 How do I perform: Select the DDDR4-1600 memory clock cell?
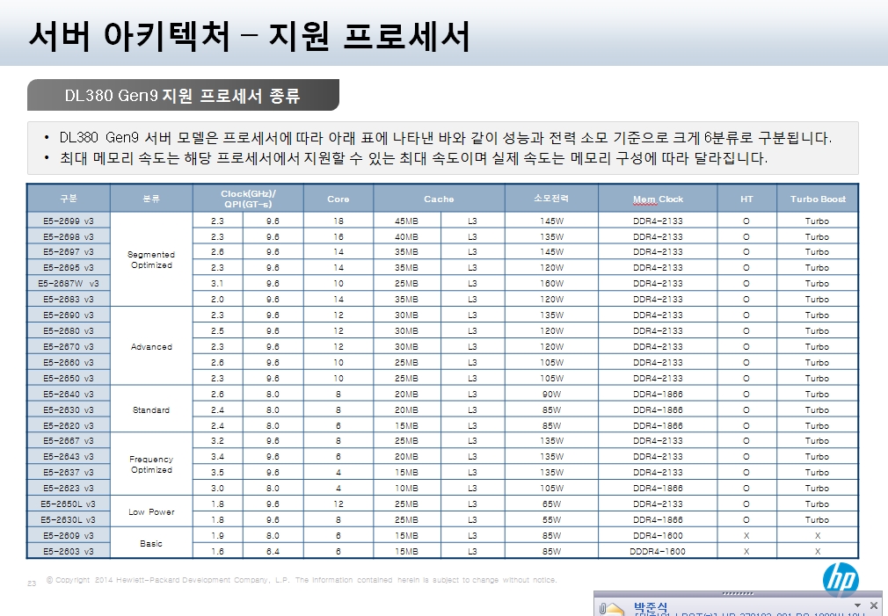[658, 552]
